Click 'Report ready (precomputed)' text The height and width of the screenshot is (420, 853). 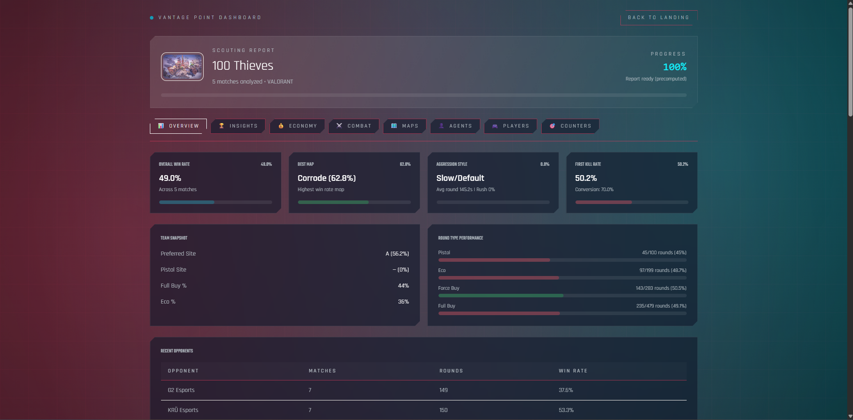(656, 79)
